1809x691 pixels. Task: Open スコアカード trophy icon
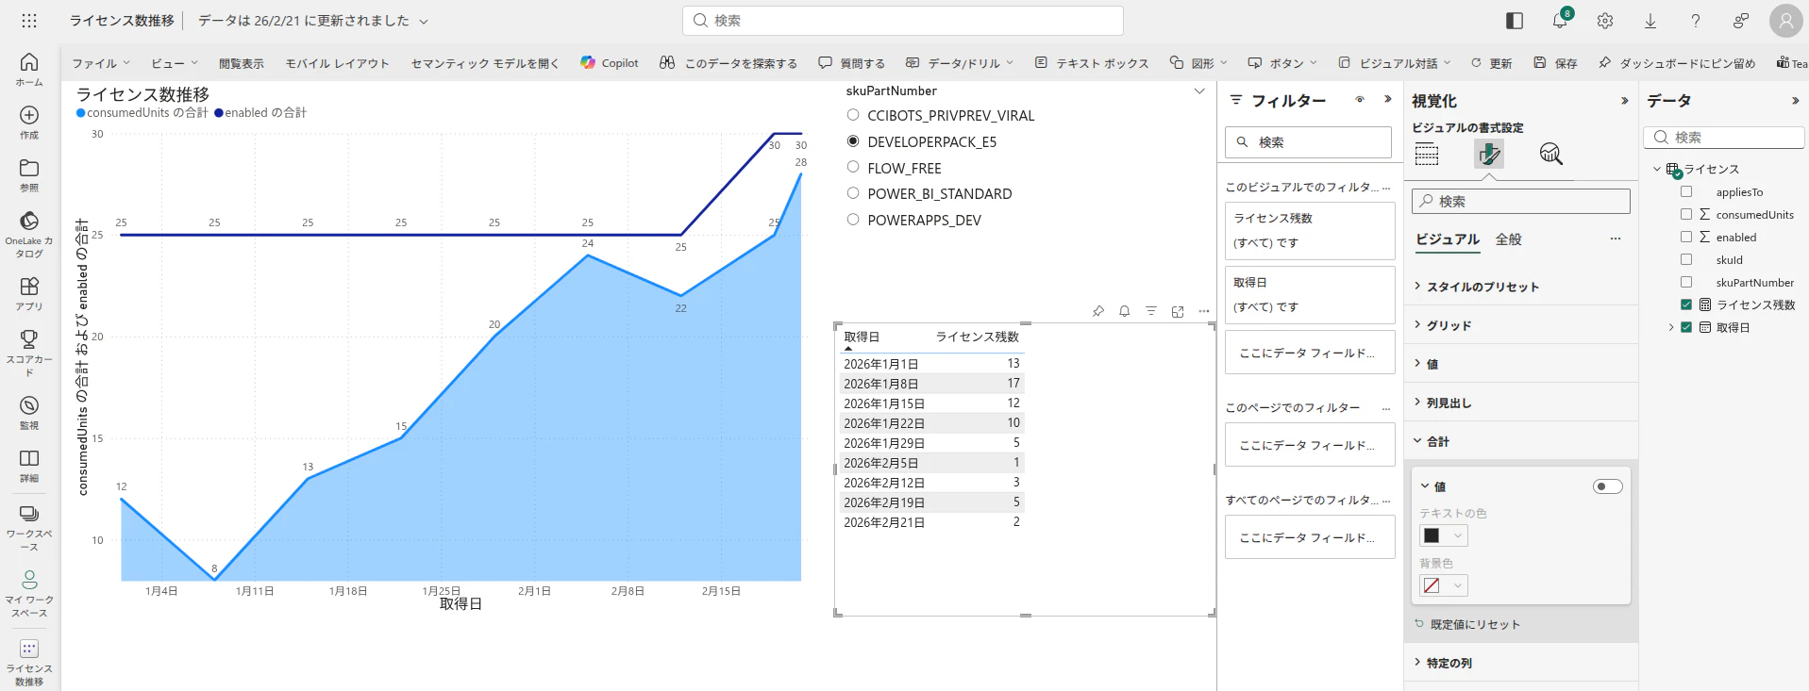pos(29,352)
